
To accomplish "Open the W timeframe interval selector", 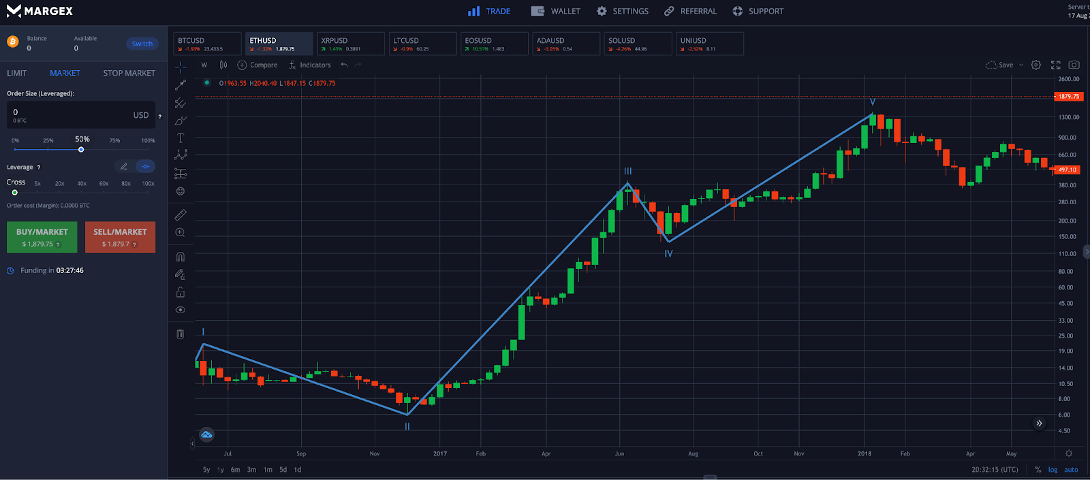I will click(204, 65).
